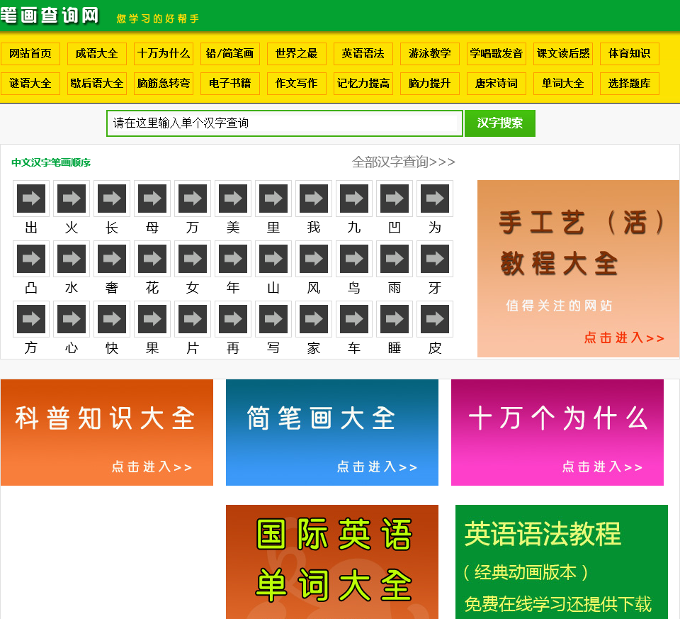Click the arrow icon above 出
This screenshot has height=619, width=680.
(30, 199)
